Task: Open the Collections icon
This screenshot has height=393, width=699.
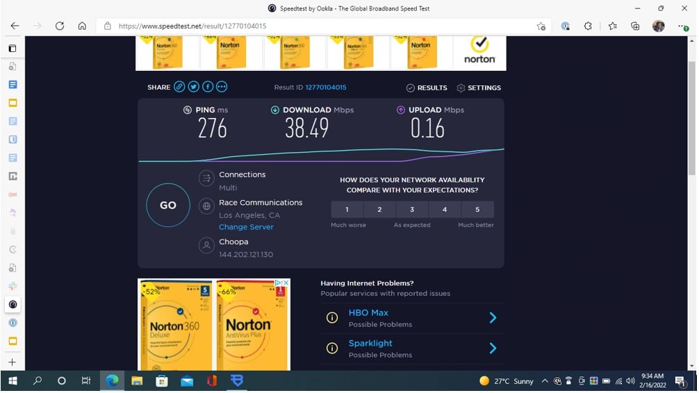Action: (635, 26)
